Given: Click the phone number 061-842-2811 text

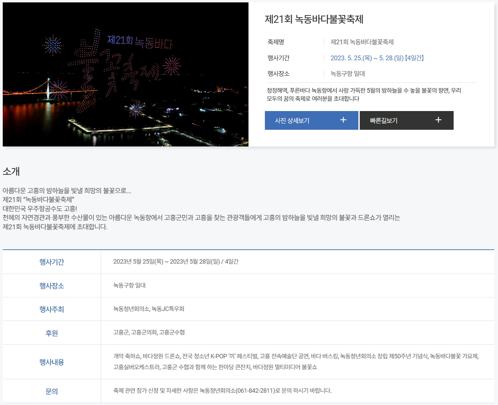Looking at the screenshot, I should tap(255, 391).
